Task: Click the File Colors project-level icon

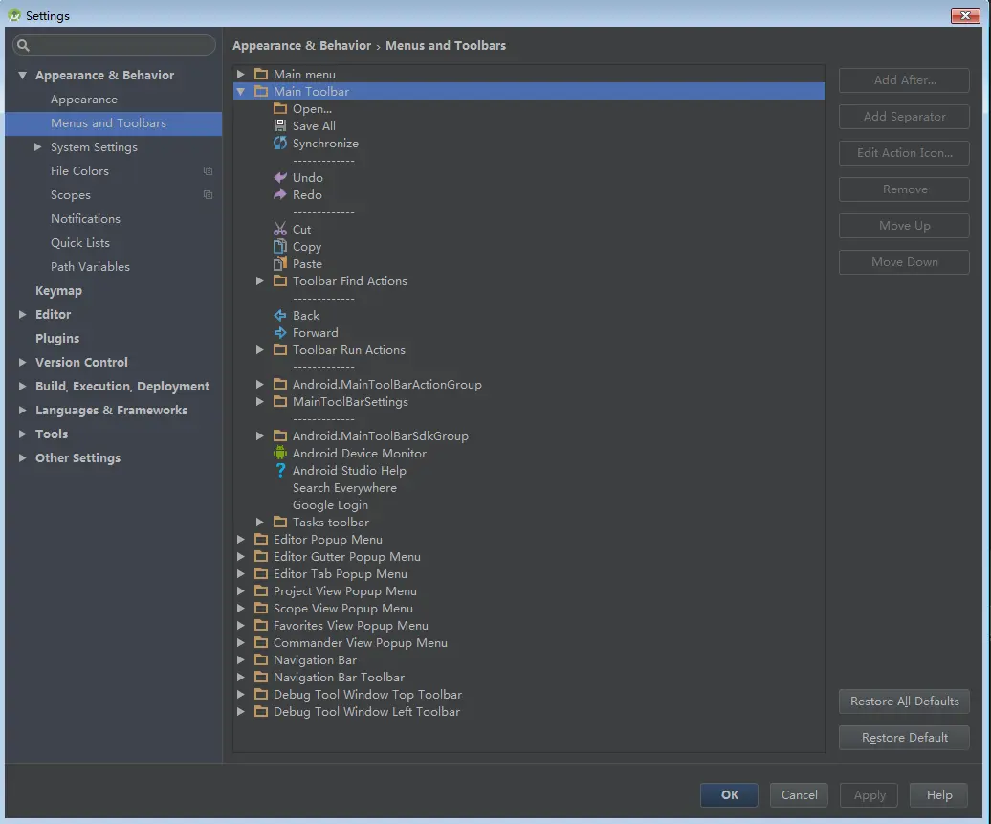Action: pyautogui.click(x=208, y=170)
